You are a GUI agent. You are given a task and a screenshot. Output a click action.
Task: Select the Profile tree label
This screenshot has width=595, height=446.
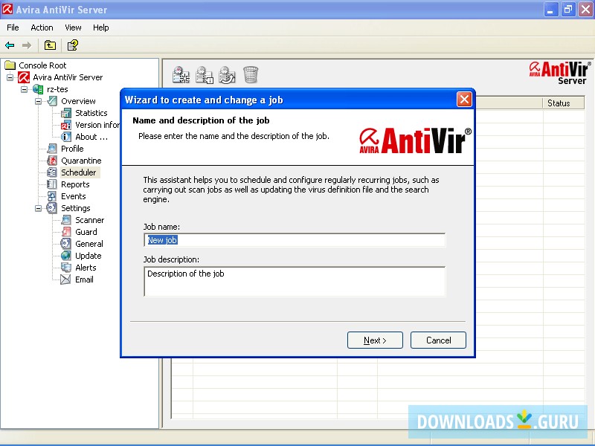(x=72, y=149)
